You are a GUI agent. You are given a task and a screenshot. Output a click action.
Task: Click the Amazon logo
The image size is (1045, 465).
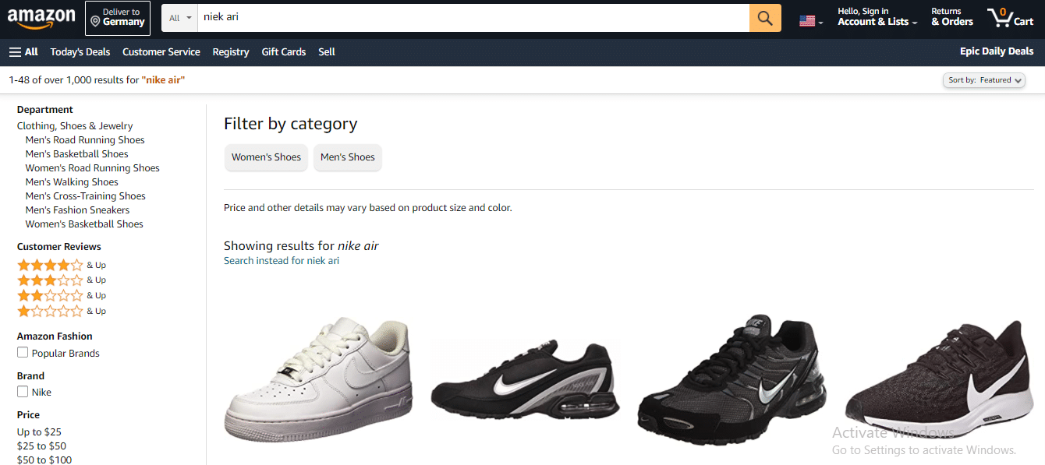[41, 18]
